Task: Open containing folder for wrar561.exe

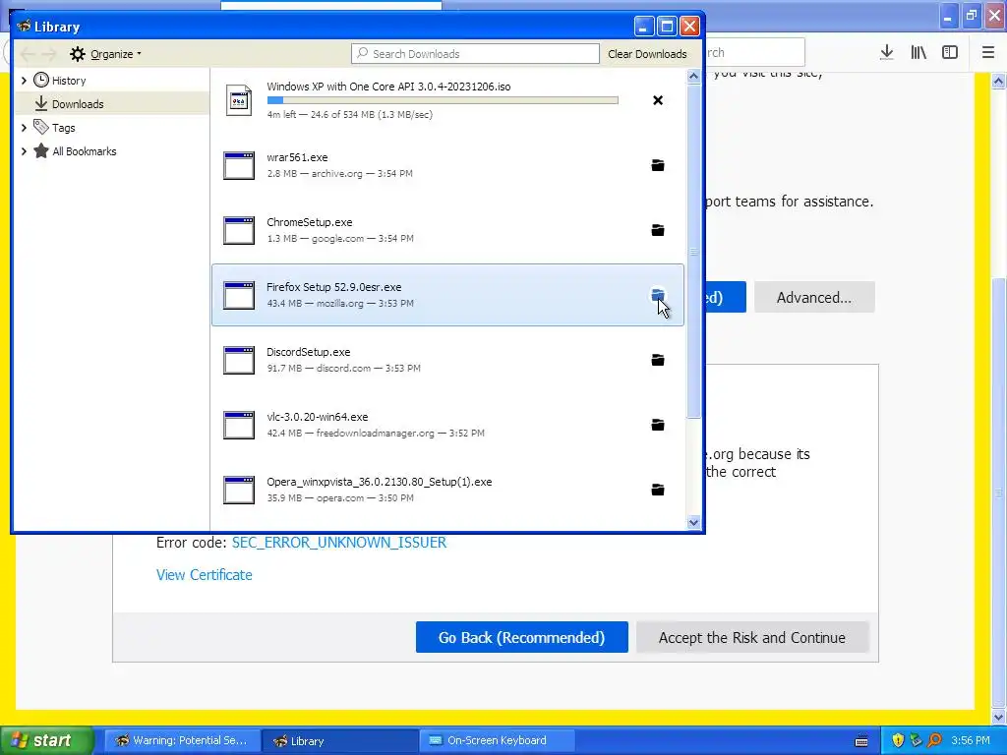Action: coord(658,165)
